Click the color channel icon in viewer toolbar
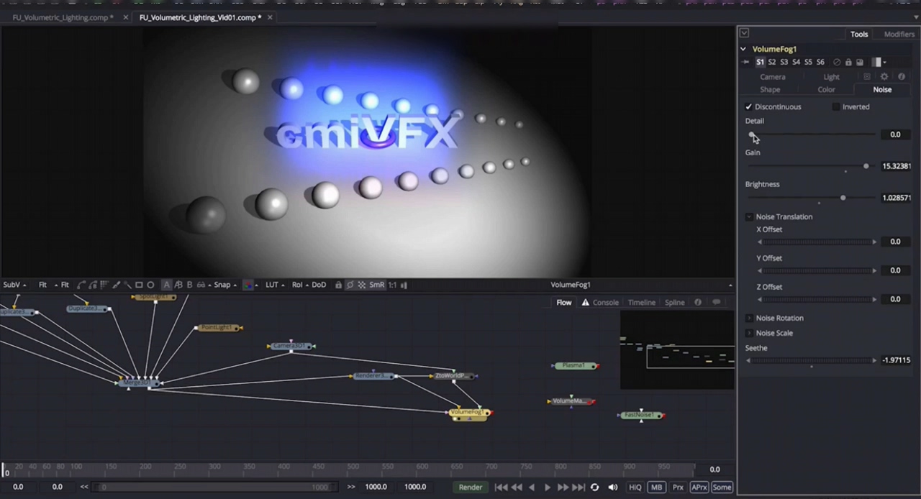Image resolution: width=921 pixels, height=499 pixels. click(248, 285)
